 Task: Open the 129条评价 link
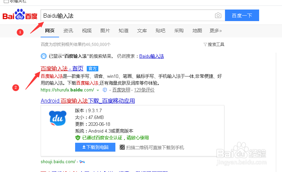pyautogui.click(x=144, y=90)
